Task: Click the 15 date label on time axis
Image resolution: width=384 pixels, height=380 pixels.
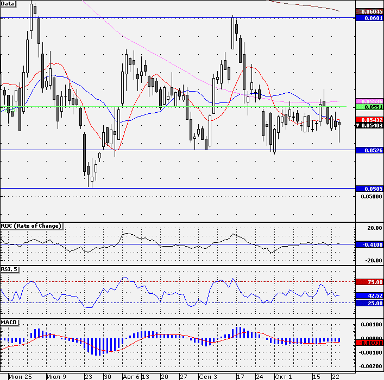Action: 316,377
